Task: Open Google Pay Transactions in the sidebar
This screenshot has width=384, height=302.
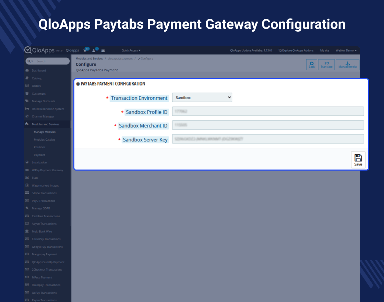Action: [x=48, y=247]
